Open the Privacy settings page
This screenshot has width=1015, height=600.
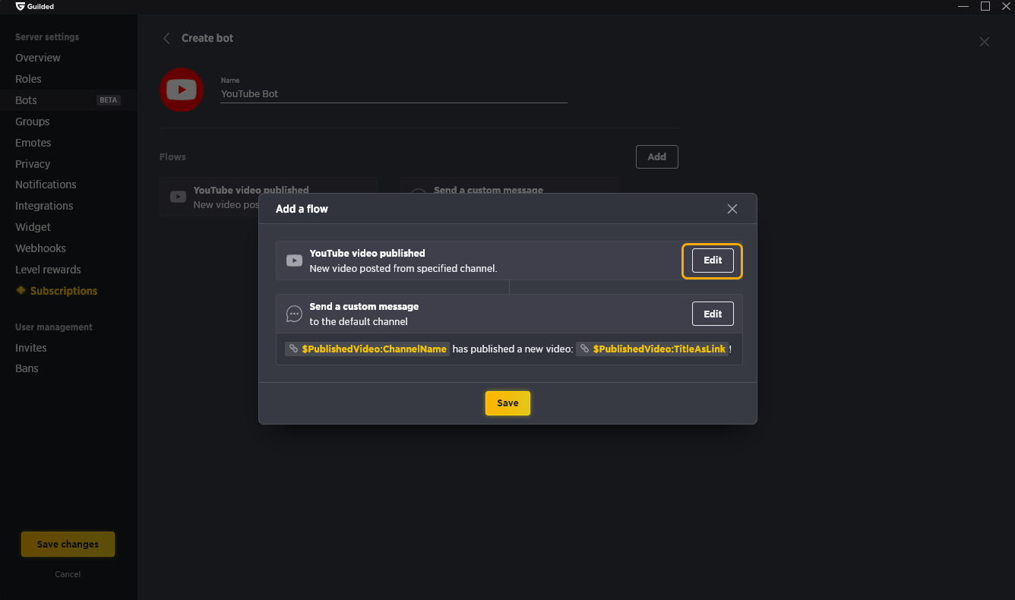(33, 164)
